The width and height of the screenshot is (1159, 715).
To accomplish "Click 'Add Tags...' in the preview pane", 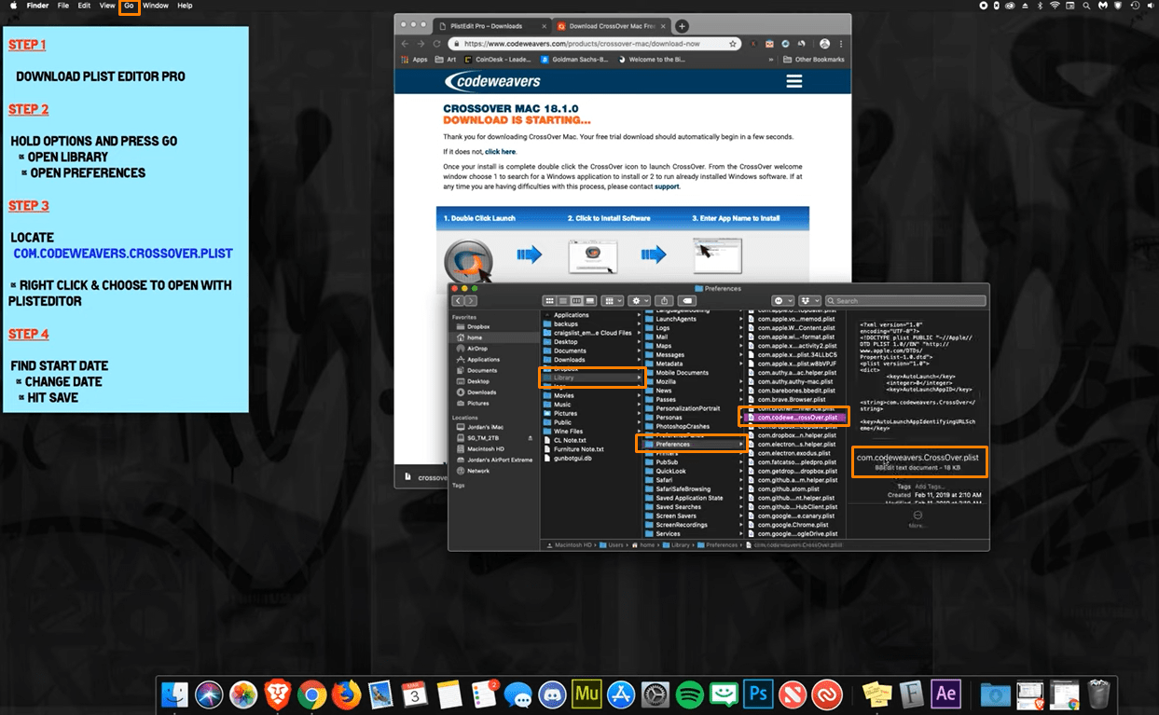I will [x=931, y=486].
